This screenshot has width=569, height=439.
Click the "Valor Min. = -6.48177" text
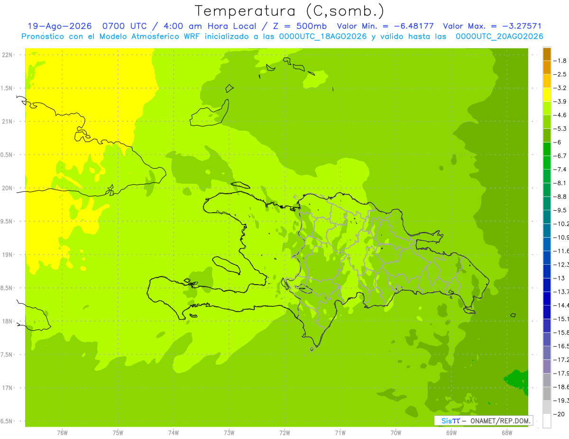[x=385, y=27]
